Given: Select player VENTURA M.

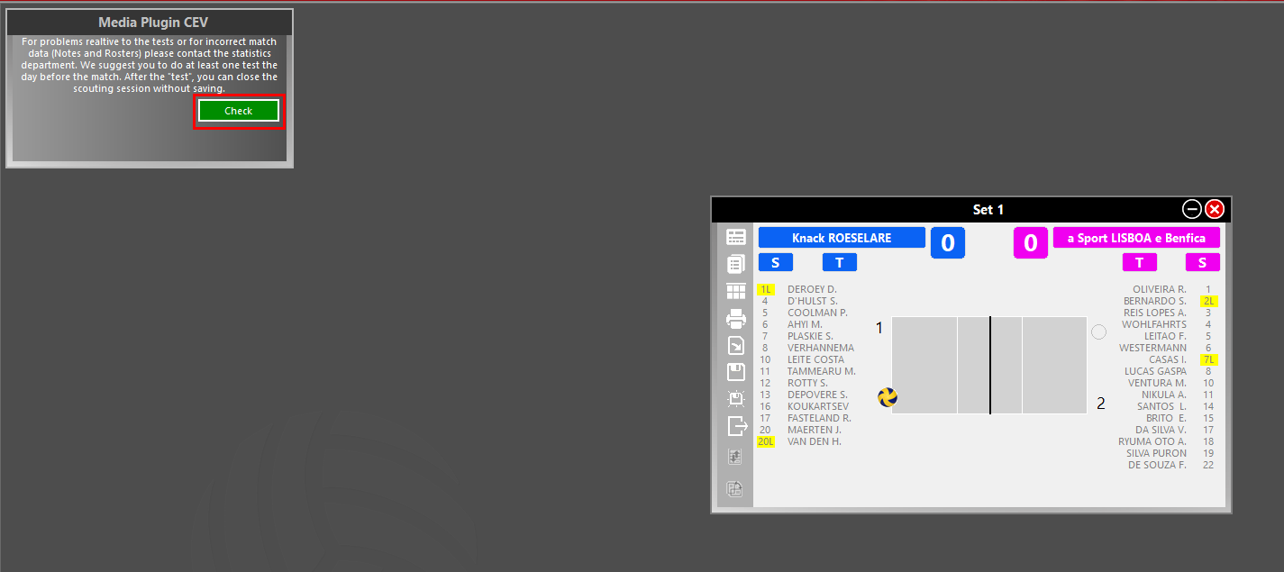Looking at the screenshot, I should [x=1157, y=383].
